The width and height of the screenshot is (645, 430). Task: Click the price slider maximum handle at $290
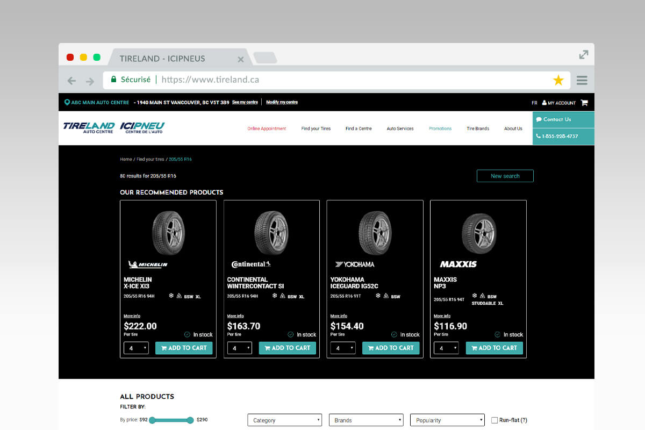point(190,420)
